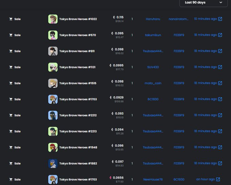Screen dimensions: 231x185
Task: Click the 0.098 price in #1515 row
Action: pos(119,81)
